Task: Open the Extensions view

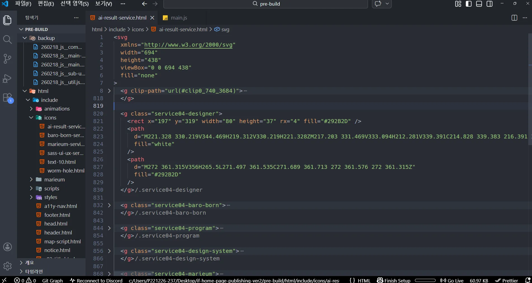Action: pyautogui.click(x=7, y=98)
